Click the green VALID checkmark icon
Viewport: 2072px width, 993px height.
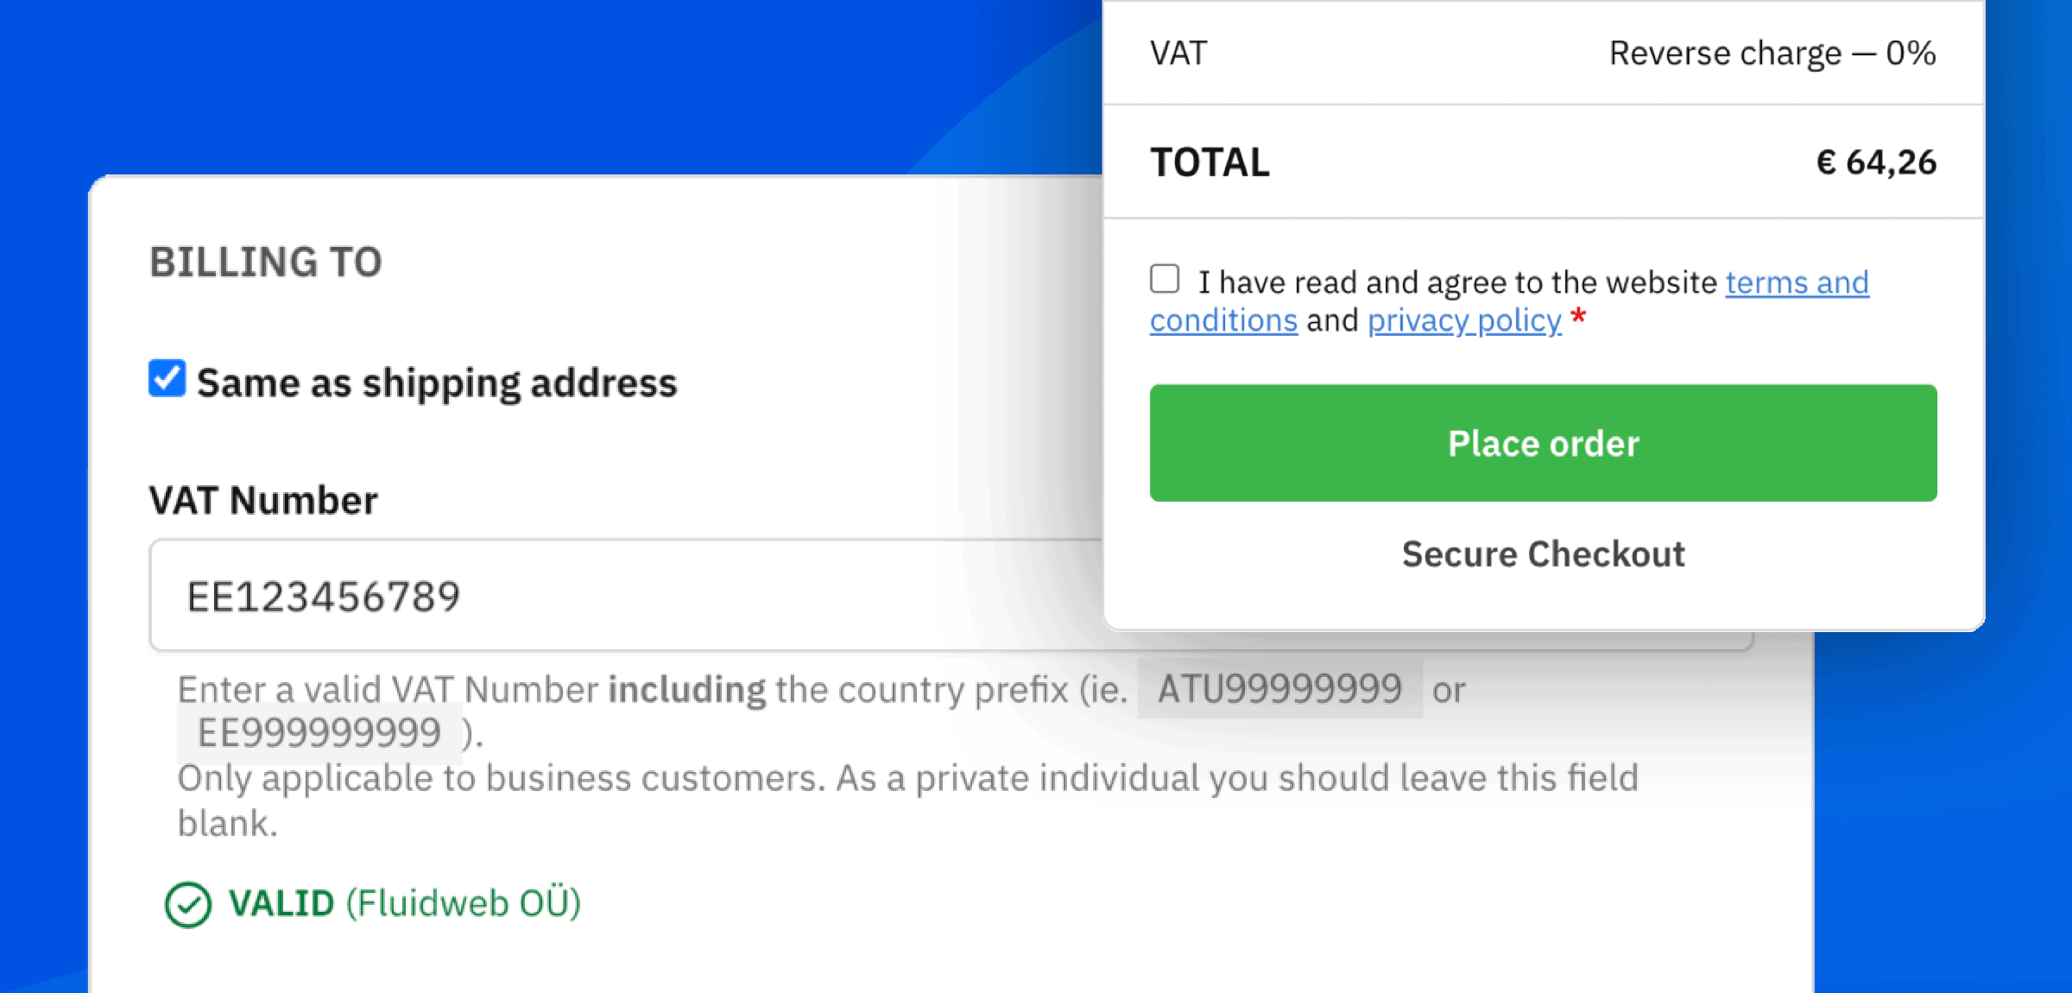point(189,904)
